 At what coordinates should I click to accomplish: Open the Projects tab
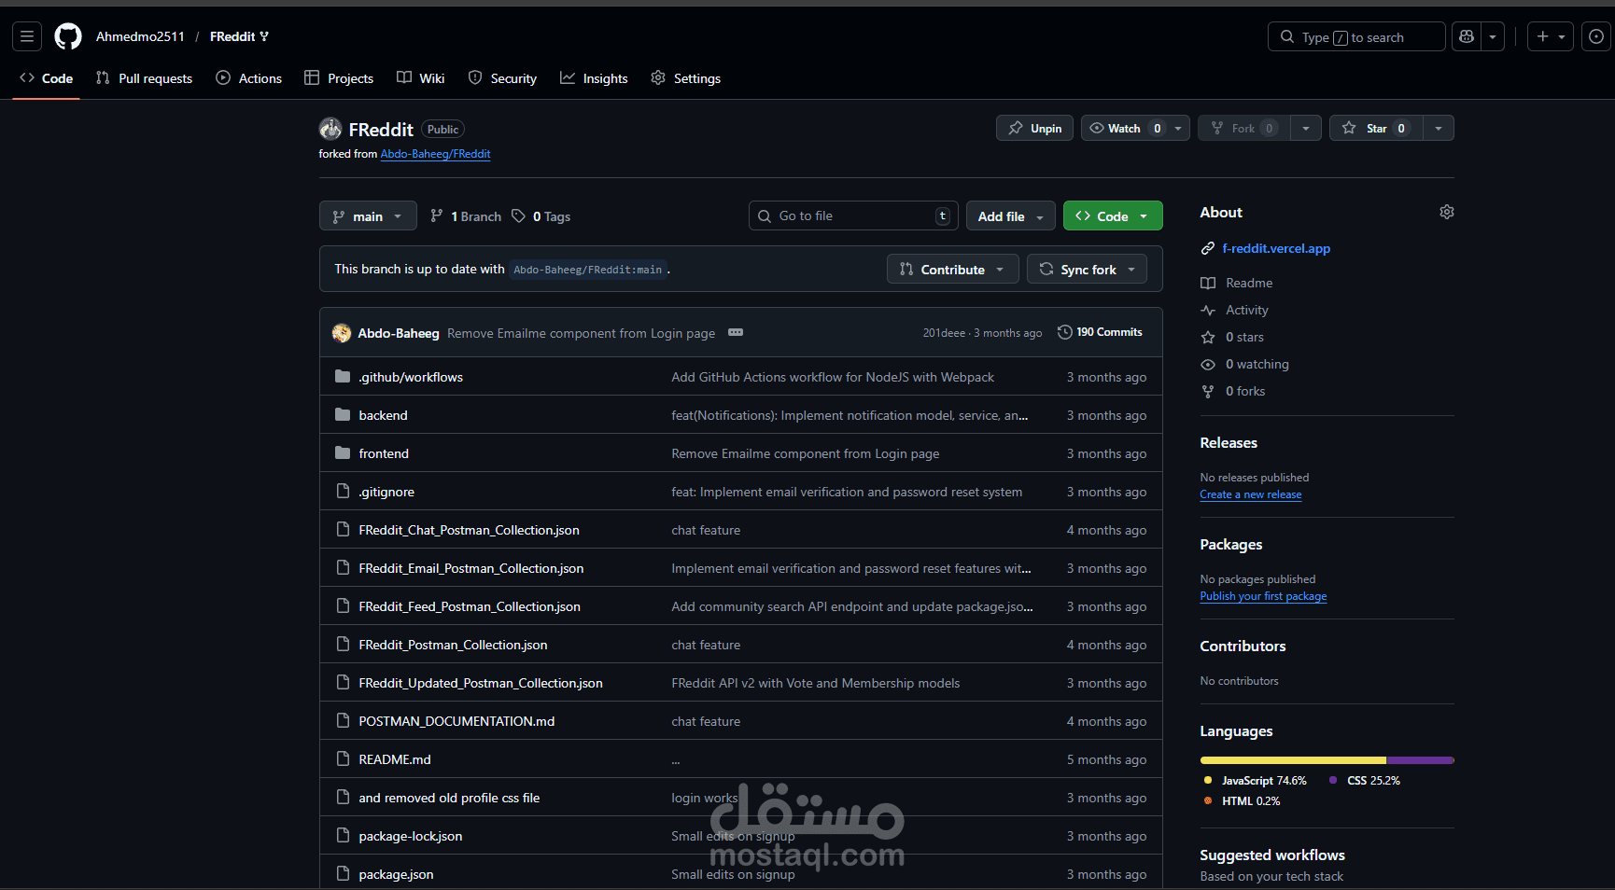click(x=339, y=78)
